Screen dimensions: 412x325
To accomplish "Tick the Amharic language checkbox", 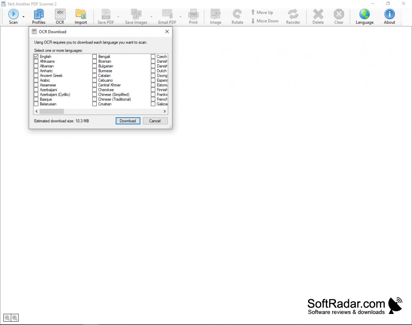I will tap(36, 71).
